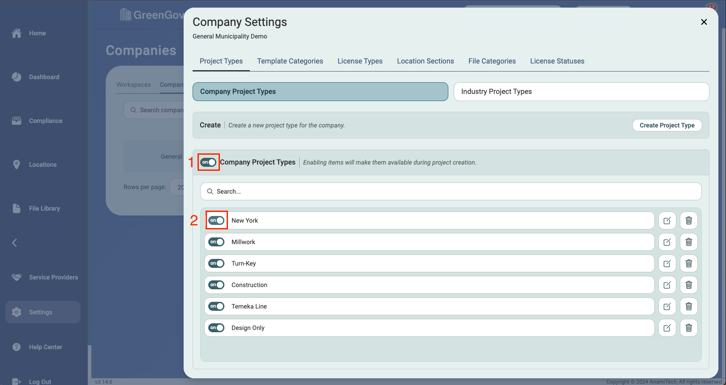
Task: Click the edit icon for New York
Action: coord(667,220)
